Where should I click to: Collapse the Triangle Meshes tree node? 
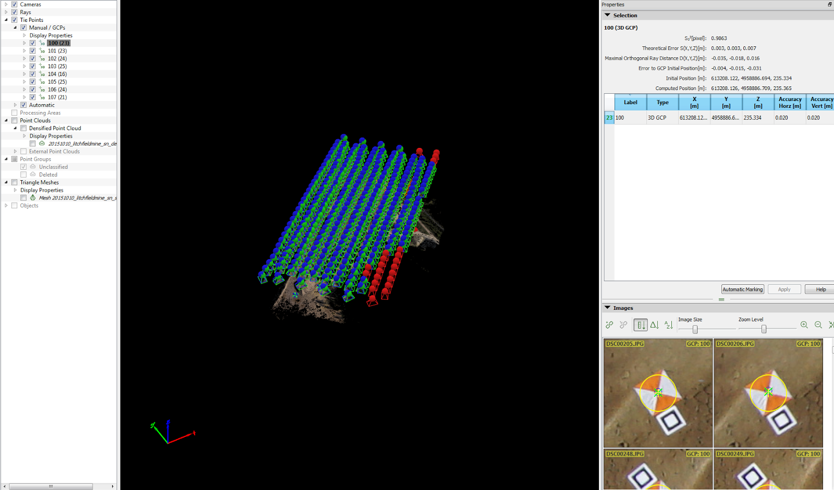tap(6, 182)
